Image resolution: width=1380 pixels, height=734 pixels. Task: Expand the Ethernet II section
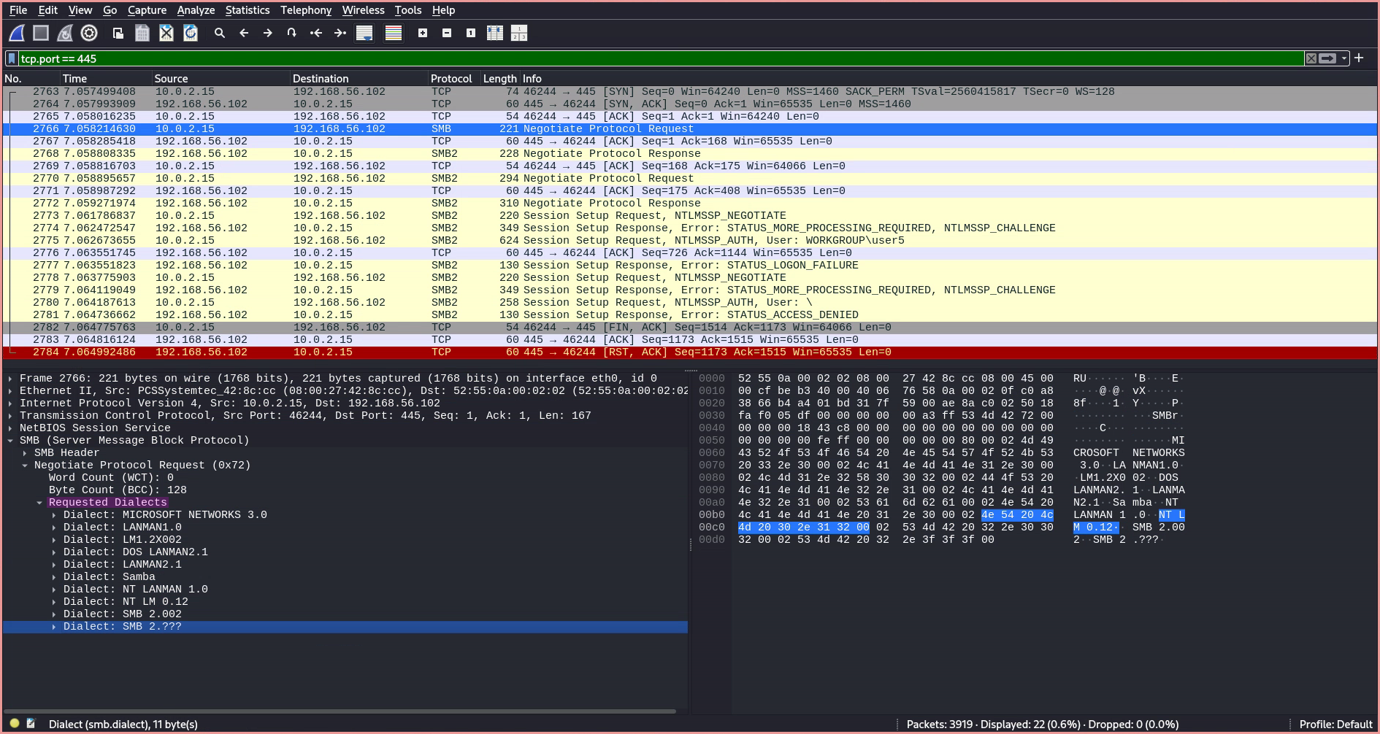coord(10,391)
